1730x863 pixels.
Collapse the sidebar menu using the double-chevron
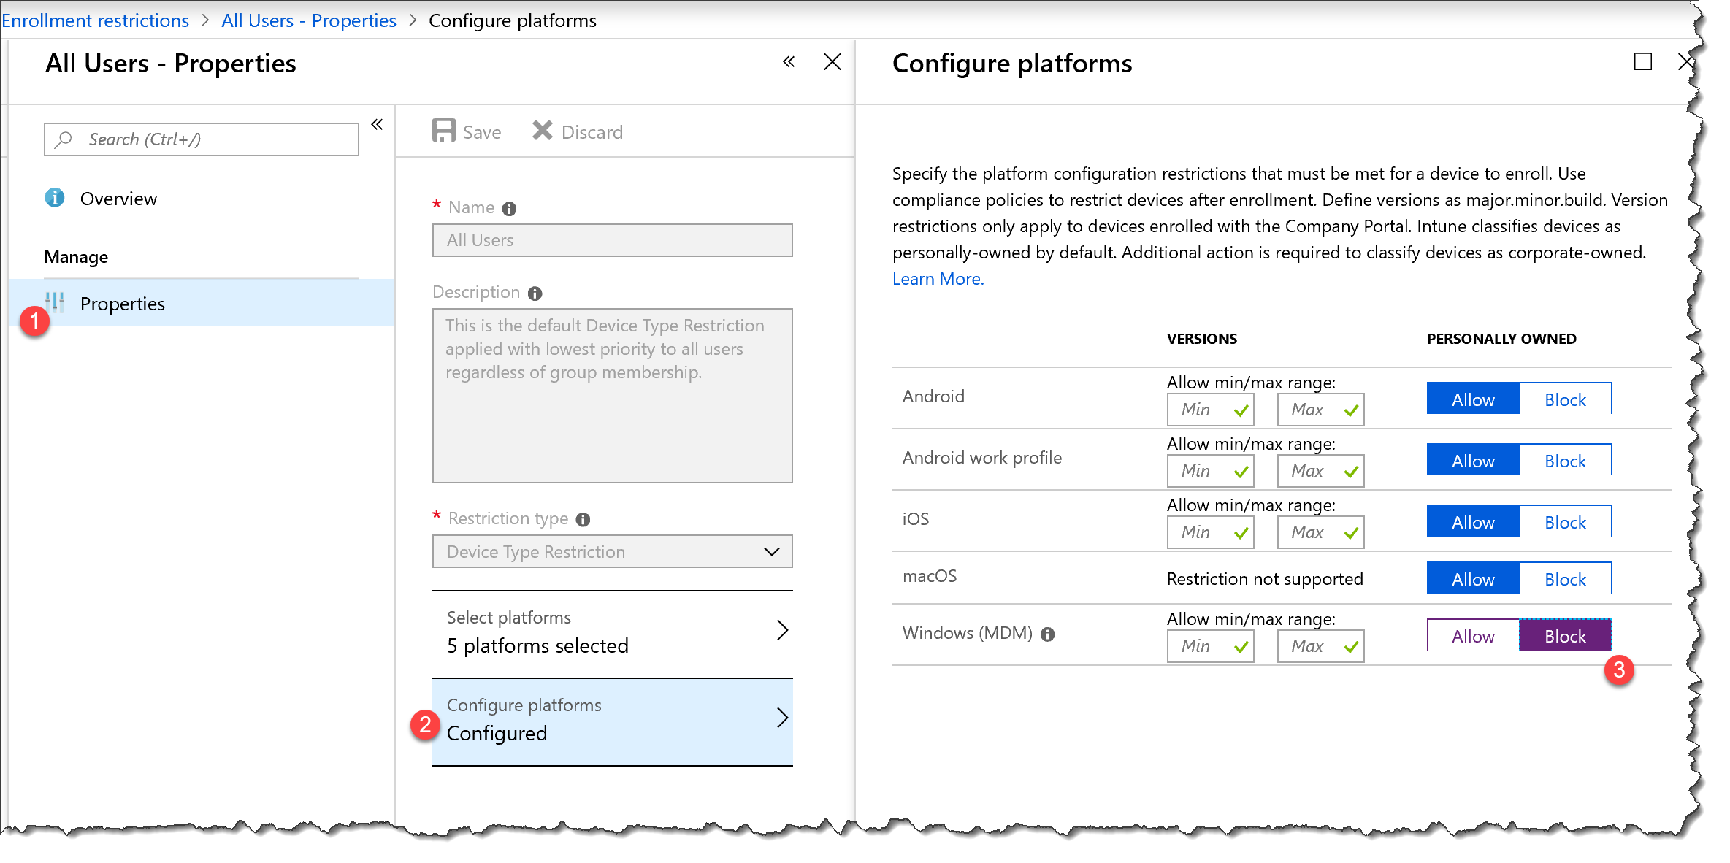click(377, 125)
